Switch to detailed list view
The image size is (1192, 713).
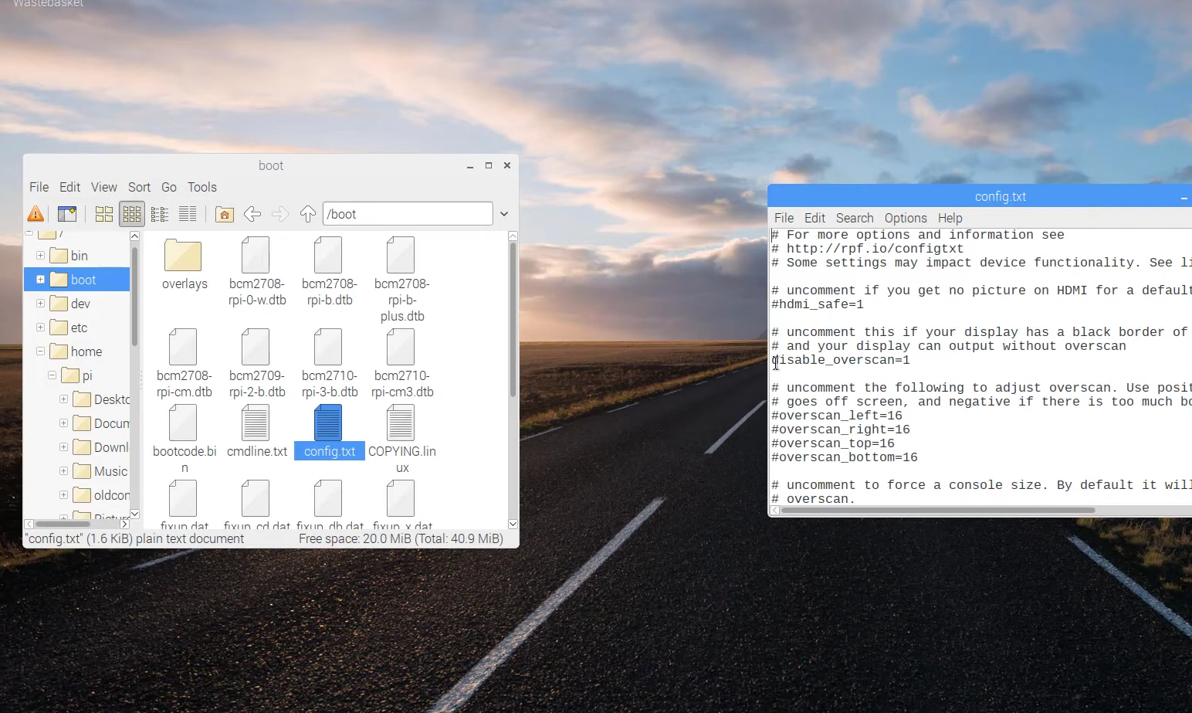click(188, 214)
